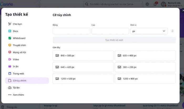This screenshot has height=109, width=184.
Task: Click the Cao height input field
Action: (110, 31)
